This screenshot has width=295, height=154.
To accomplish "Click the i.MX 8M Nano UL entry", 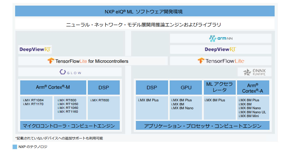I will 252,112.
